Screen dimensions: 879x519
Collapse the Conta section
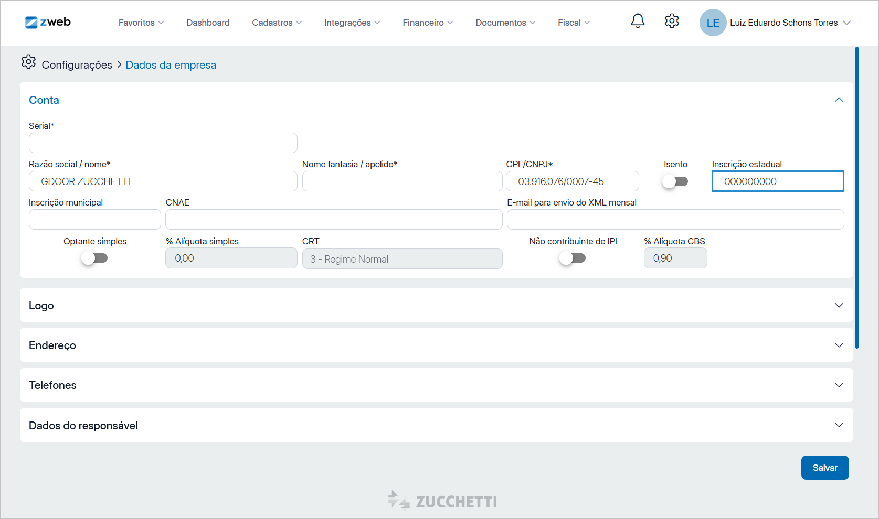[x=839, y=100]
